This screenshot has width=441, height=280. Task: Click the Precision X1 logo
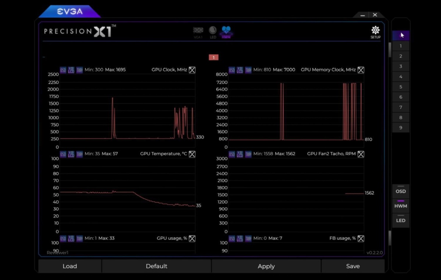coord(80,31)
